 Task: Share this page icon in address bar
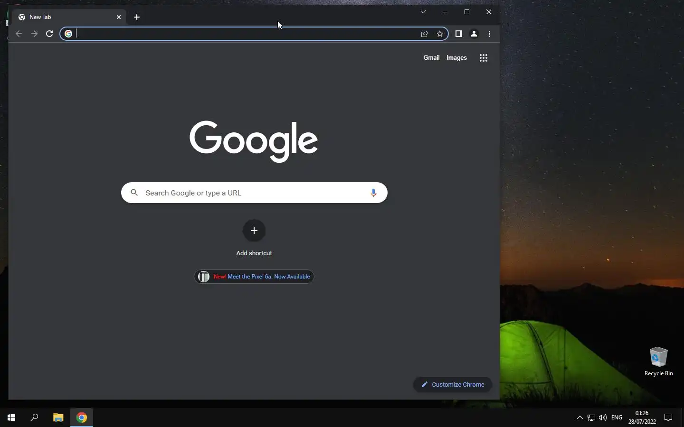(x=425, y=34)
